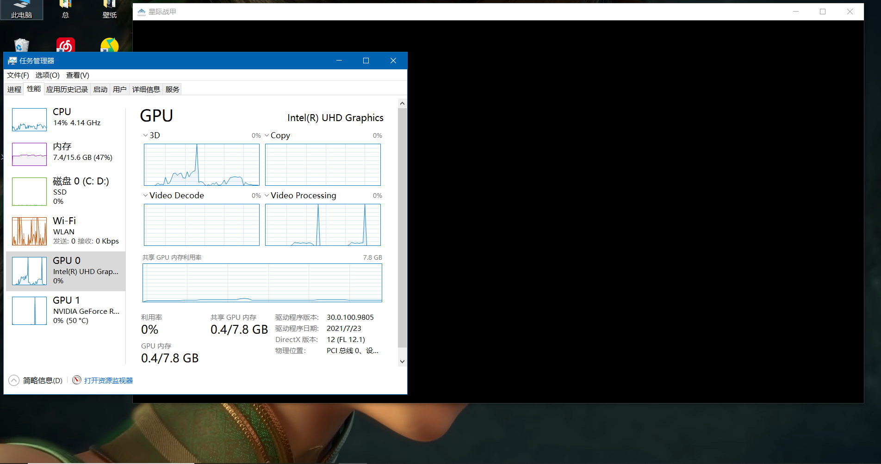
Task: Open the Video Processing engine dropdown
Action: point(267,195)
